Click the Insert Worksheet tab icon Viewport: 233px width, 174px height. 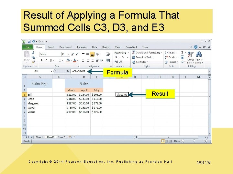71,137
